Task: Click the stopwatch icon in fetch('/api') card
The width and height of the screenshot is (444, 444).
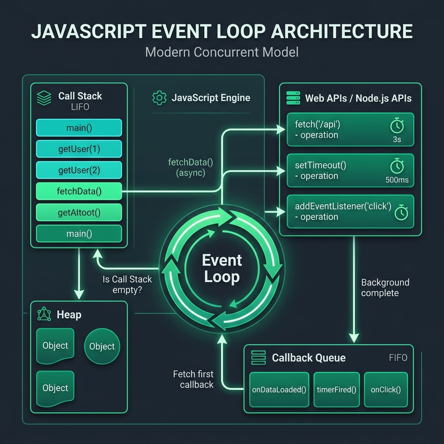Action: pyautogui.click(x=397, y=125)
